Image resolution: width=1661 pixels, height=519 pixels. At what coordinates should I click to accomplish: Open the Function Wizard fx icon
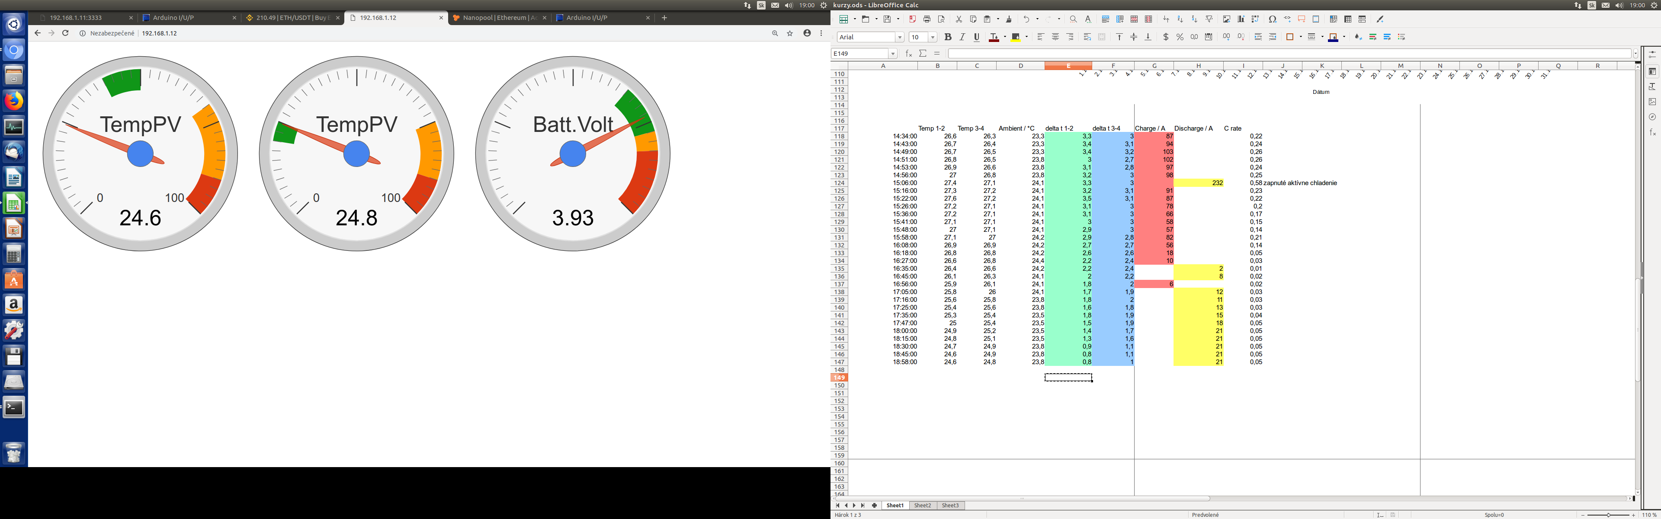click(x=908, y=54)
